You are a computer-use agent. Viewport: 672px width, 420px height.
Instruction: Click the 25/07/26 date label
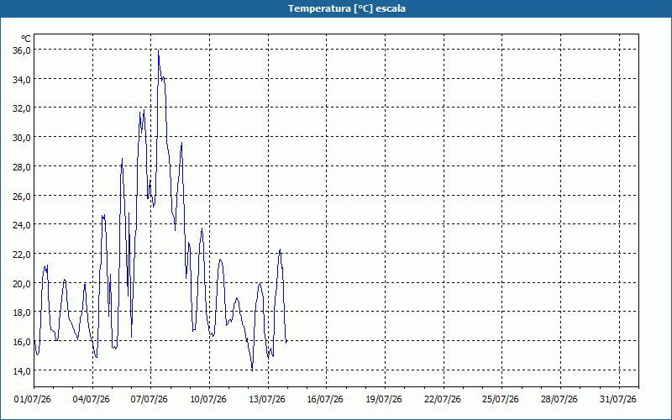[x=500, y=400]
